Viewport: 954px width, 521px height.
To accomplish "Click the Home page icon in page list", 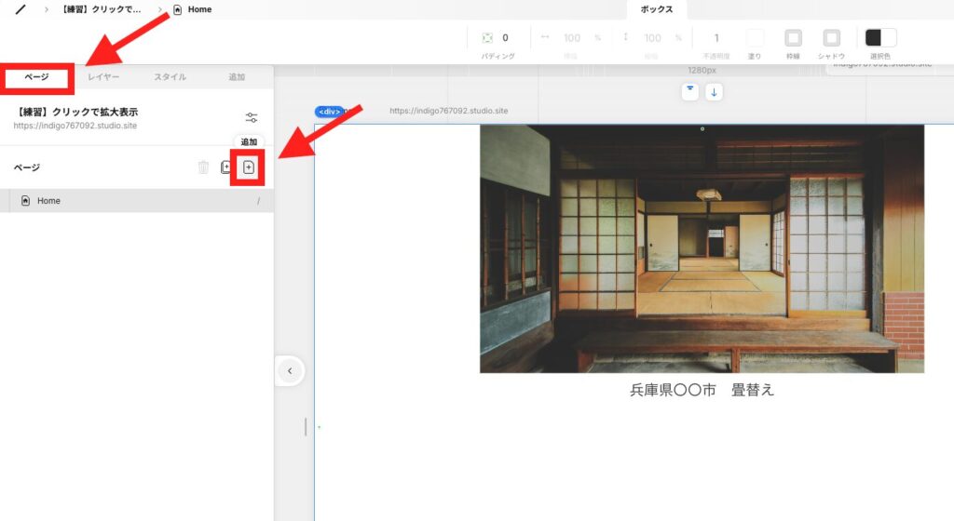I will pyautogui.click(x=25, y=200).
